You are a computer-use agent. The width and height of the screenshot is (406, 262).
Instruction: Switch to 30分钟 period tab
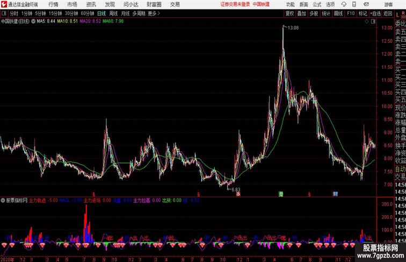[x=71, y=13]
